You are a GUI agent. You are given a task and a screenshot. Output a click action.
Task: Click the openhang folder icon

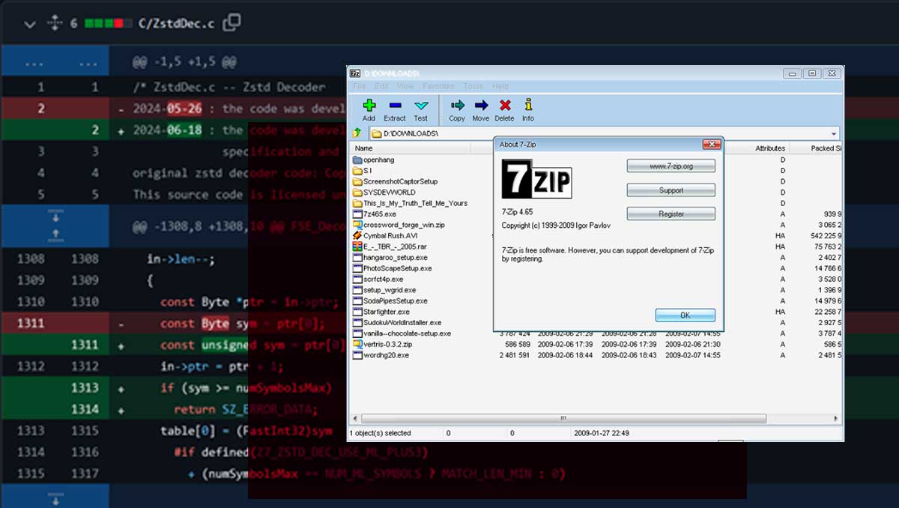pyautogui.click(x=357, y=160)
